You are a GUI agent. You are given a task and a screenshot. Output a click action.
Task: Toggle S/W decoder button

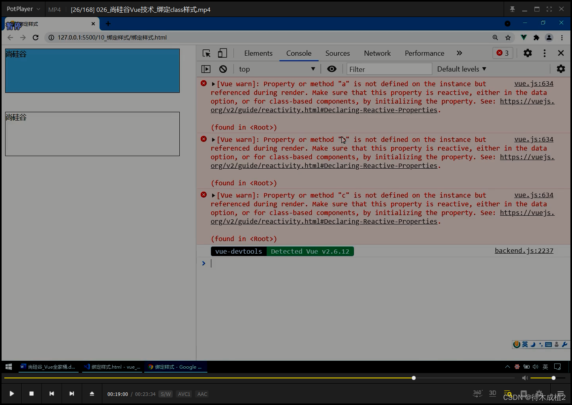[166, 394]
